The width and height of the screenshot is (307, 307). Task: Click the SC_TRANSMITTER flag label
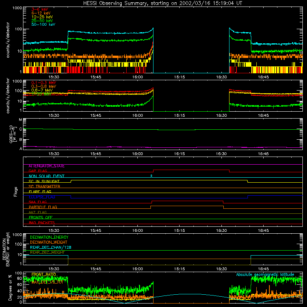click(x=44, y=186)
